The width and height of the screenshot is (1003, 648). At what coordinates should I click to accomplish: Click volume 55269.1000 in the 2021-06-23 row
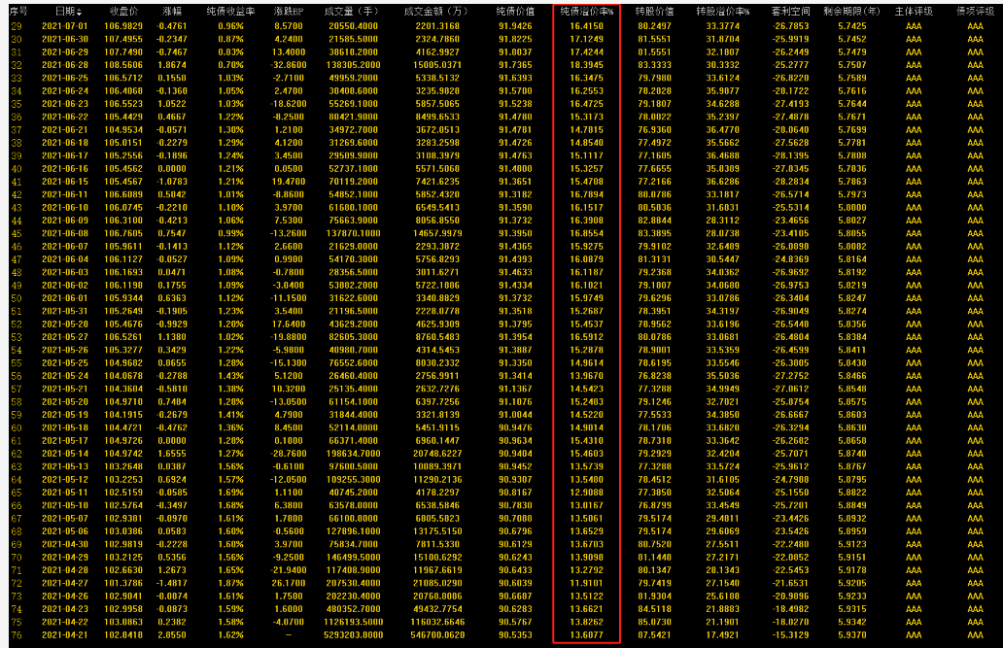[x=353, y=103]
